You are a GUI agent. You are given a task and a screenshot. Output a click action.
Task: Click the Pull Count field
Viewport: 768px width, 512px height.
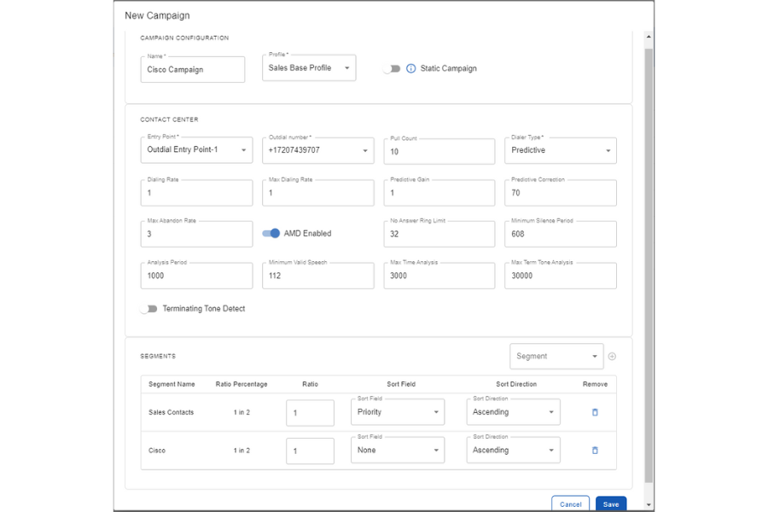click(x=439, y=152)
